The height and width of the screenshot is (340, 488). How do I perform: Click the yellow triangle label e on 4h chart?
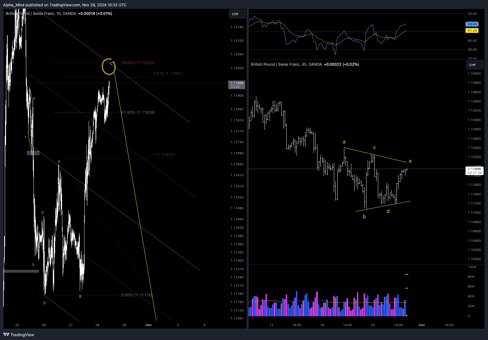pos(410,161)
